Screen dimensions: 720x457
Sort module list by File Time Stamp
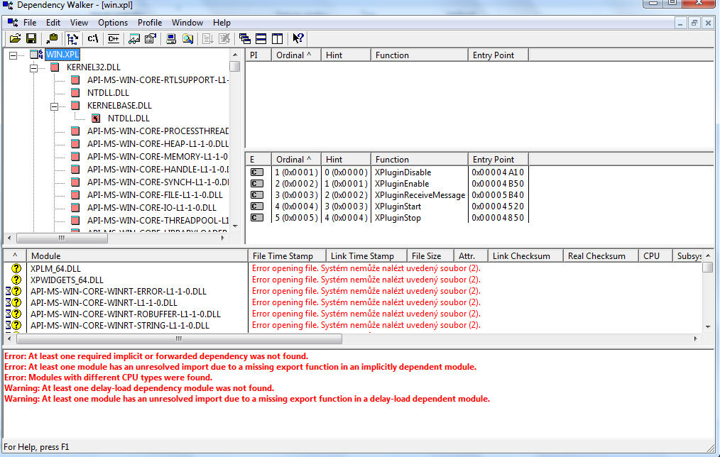[x=287, y=256]
